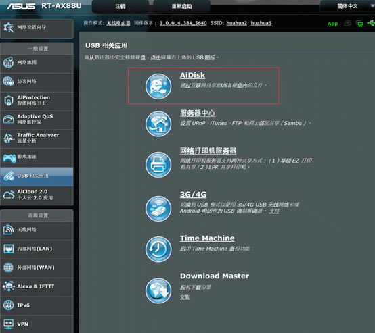
Task: Select the 网络设置向导 menu item
Action: coord(37,28)
